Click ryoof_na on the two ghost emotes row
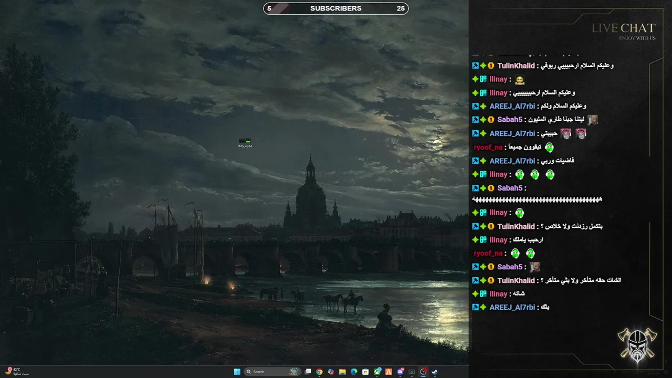The image size is (672, 378). [x=488, y=254]
